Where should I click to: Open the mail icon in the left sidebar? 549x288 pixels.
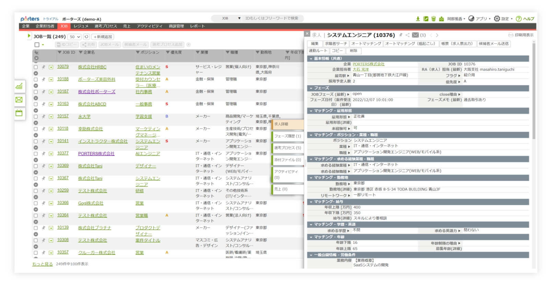point(19,100)
